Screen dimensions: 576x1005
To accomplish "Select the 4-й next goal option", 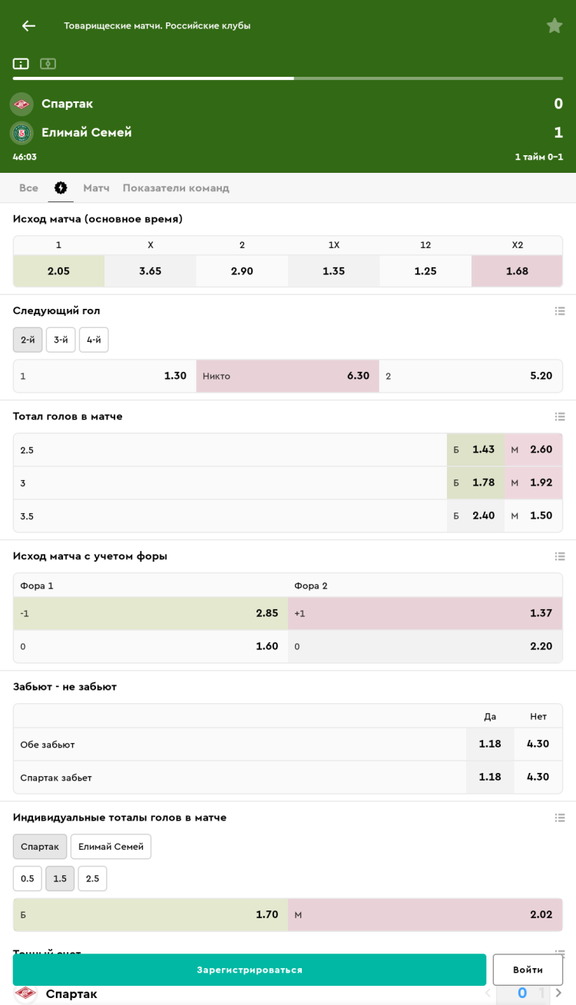I will pos(94,340).
